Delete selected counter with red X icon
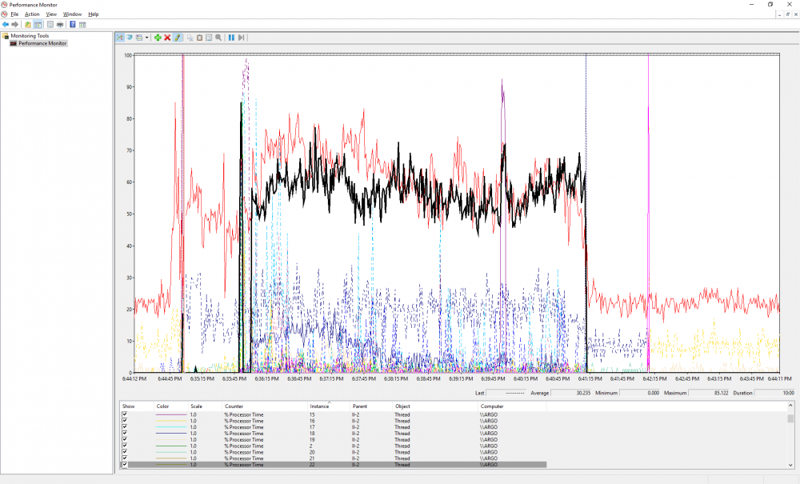The height and width of the screenshot is (484, 800). click(167, 38)
